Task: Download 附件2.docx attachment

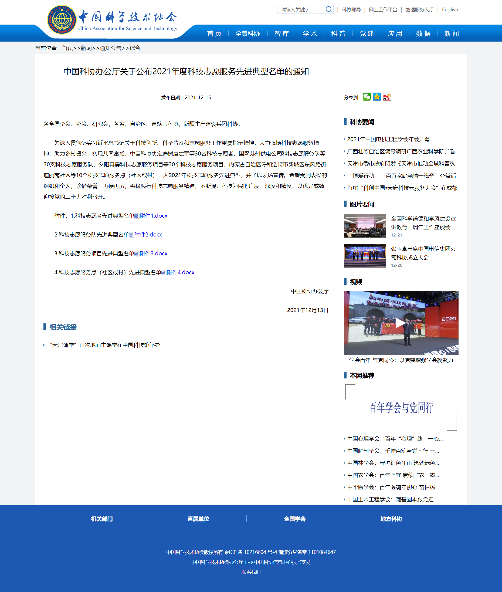Action: tap(148, 235)
